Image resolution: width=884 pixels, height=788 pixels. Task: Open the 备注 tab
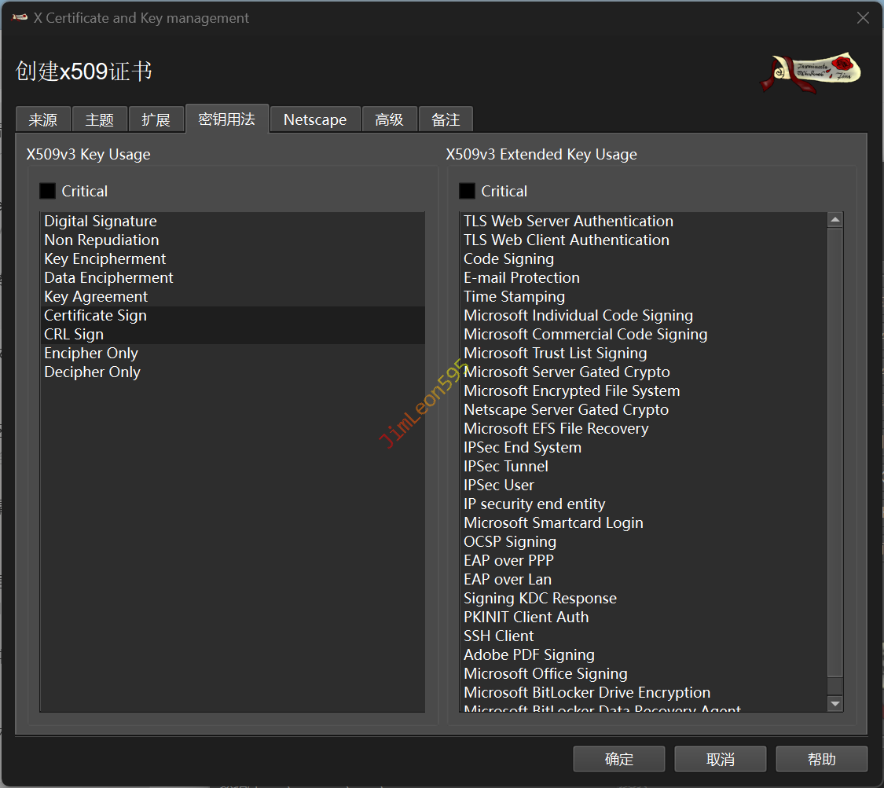446,120
